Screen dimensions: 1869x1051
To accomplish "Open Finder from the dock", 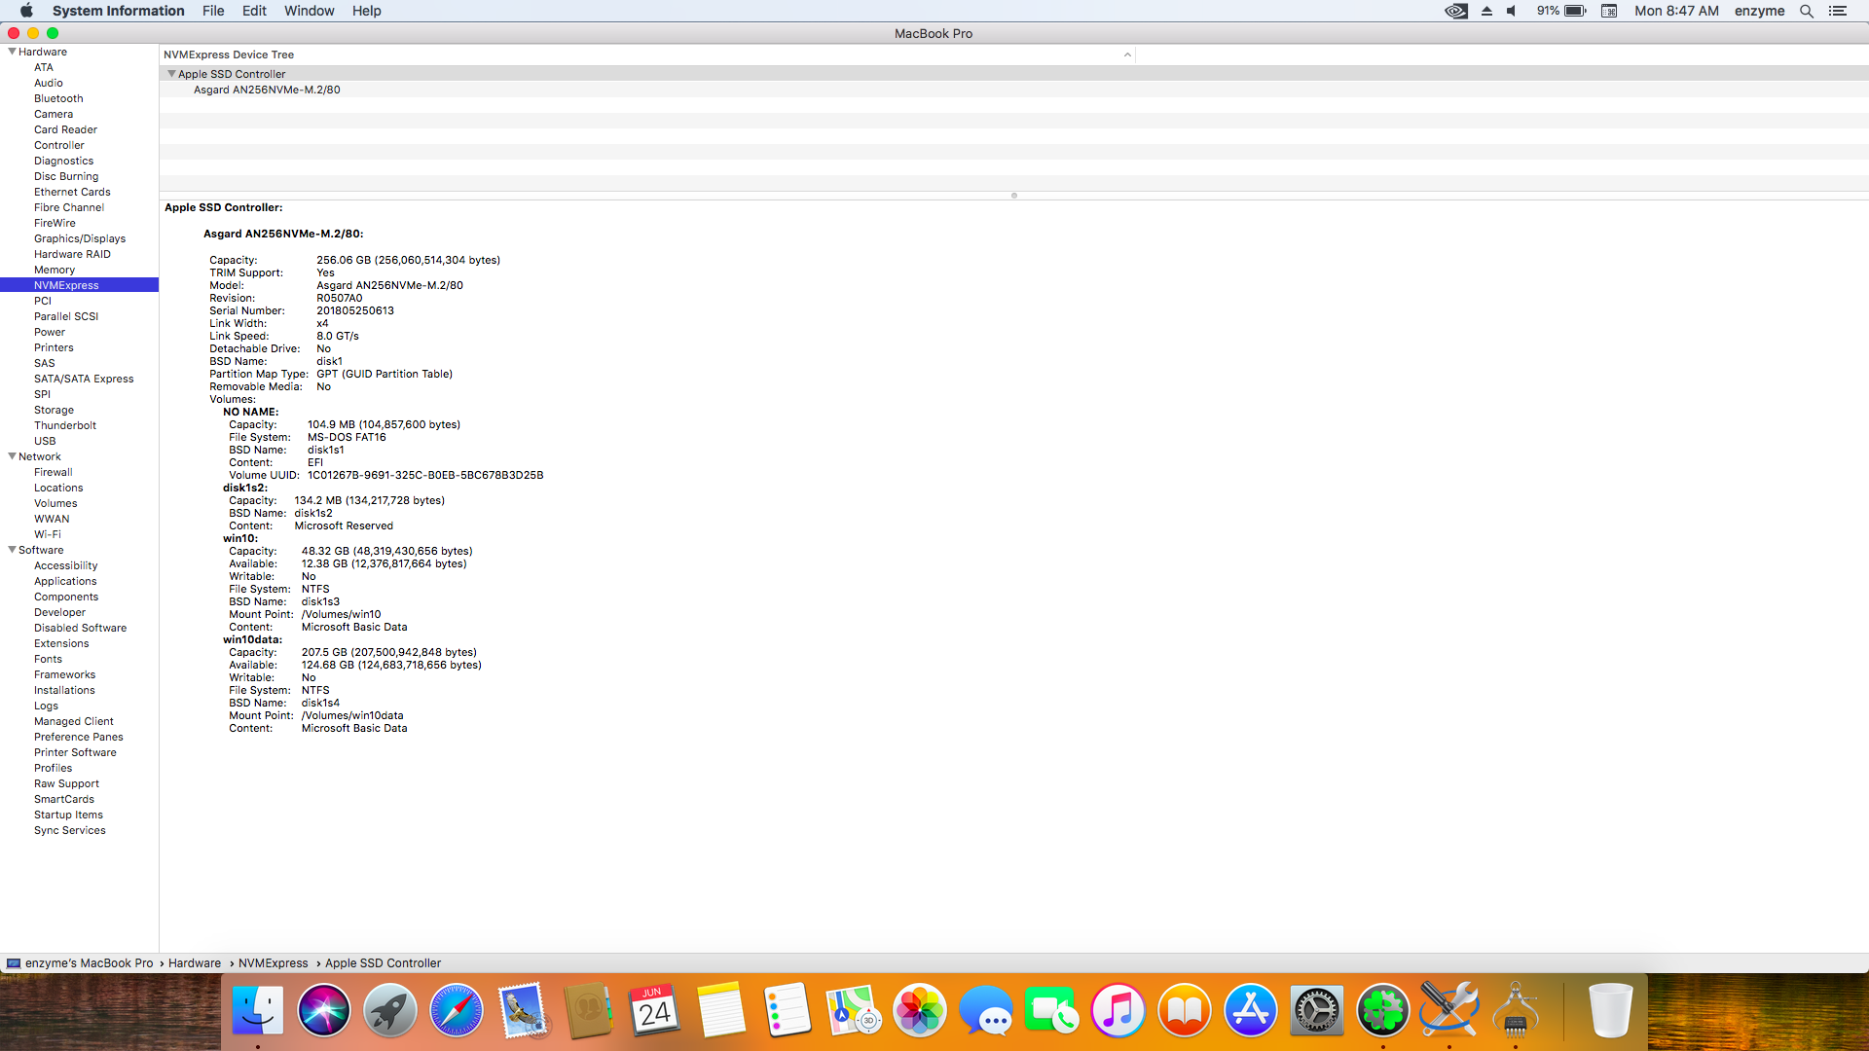I will pos(258,1011).
